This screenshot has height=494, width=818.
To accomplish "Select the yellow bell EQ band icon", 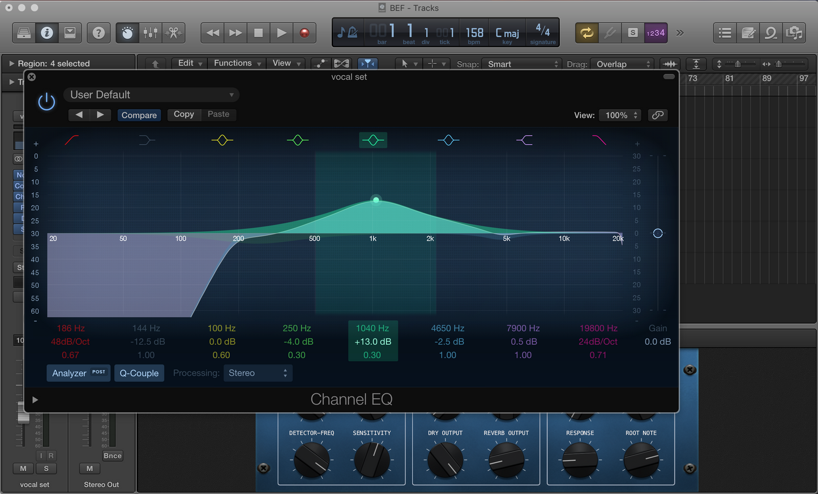I will coord(222,140).
